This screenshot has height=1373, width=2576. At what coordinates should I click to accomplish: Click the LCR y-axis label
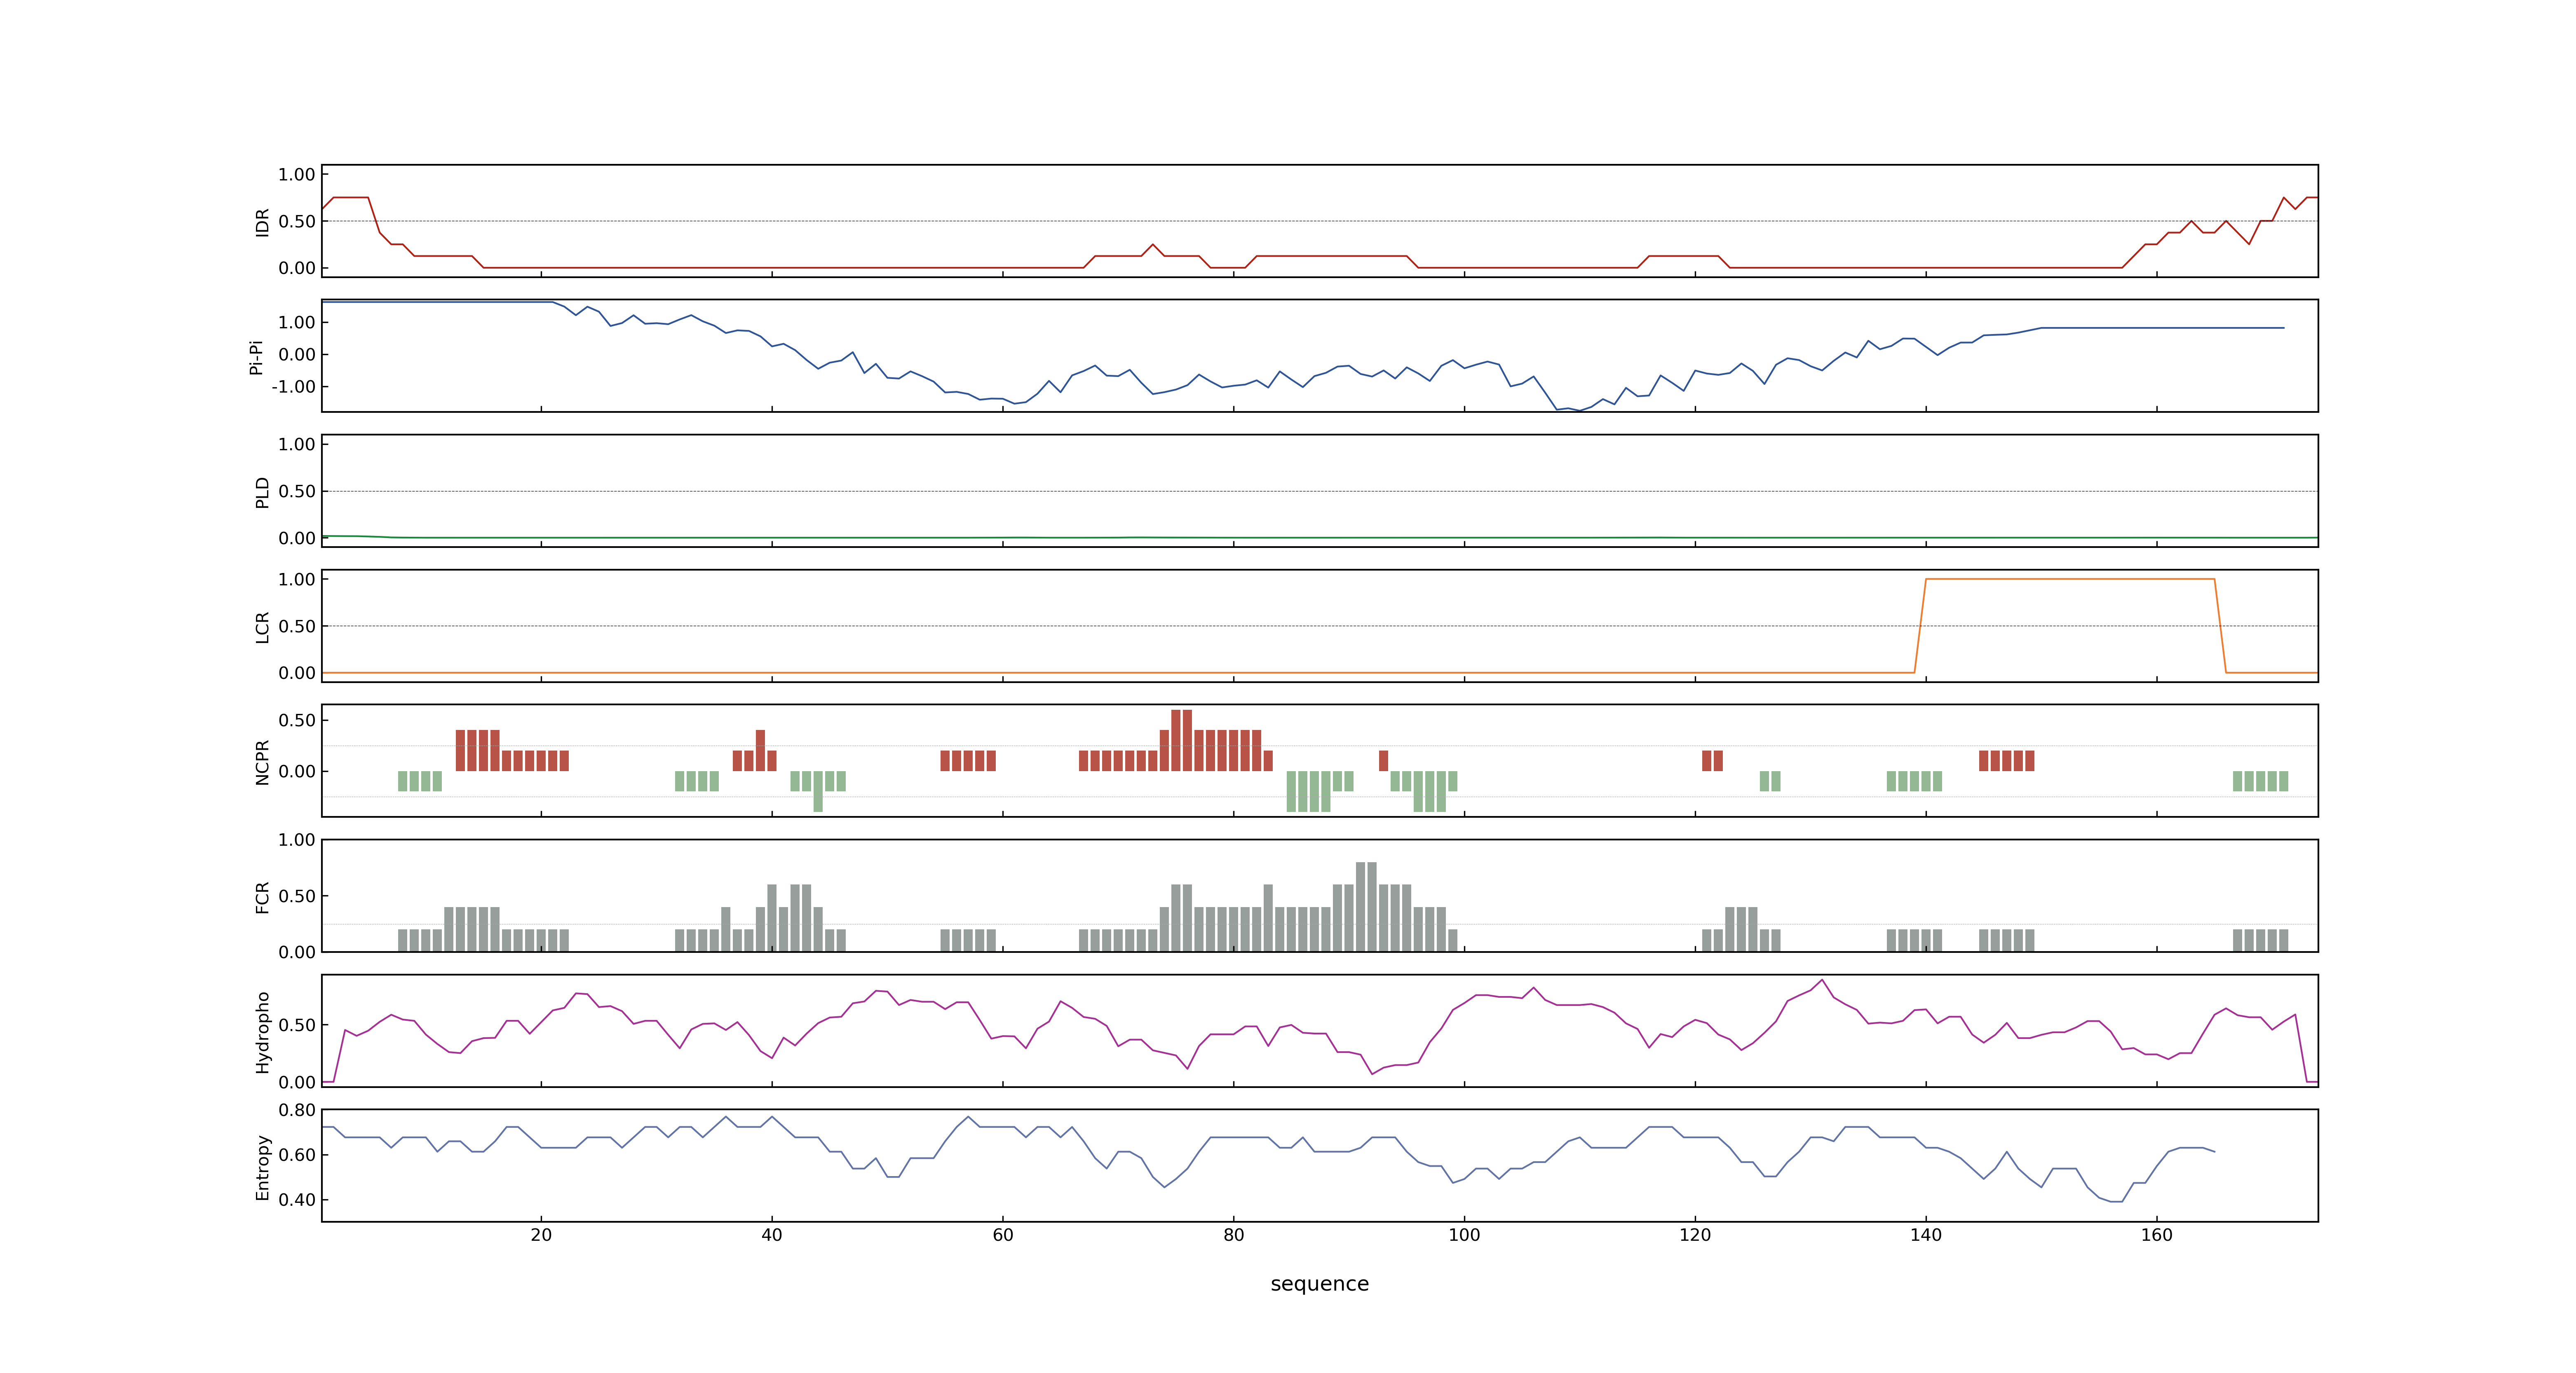point(262,627)
